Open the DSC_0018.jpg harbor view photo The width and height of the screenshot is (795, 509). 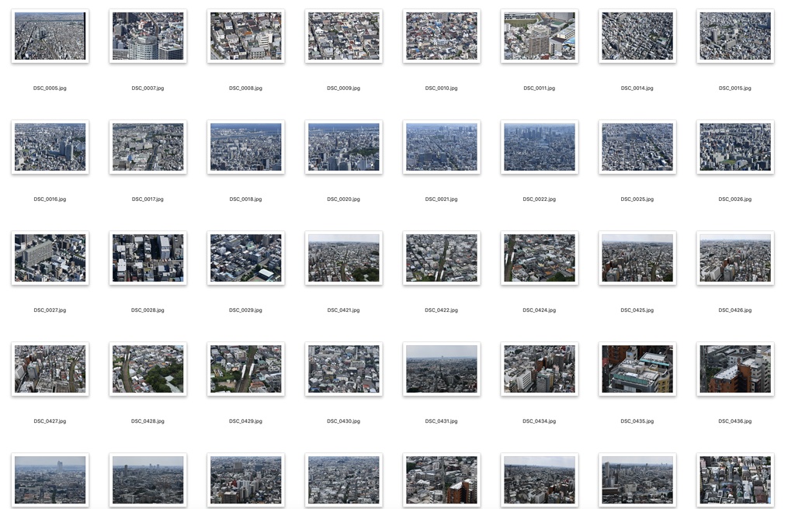[x=245, y=147]
